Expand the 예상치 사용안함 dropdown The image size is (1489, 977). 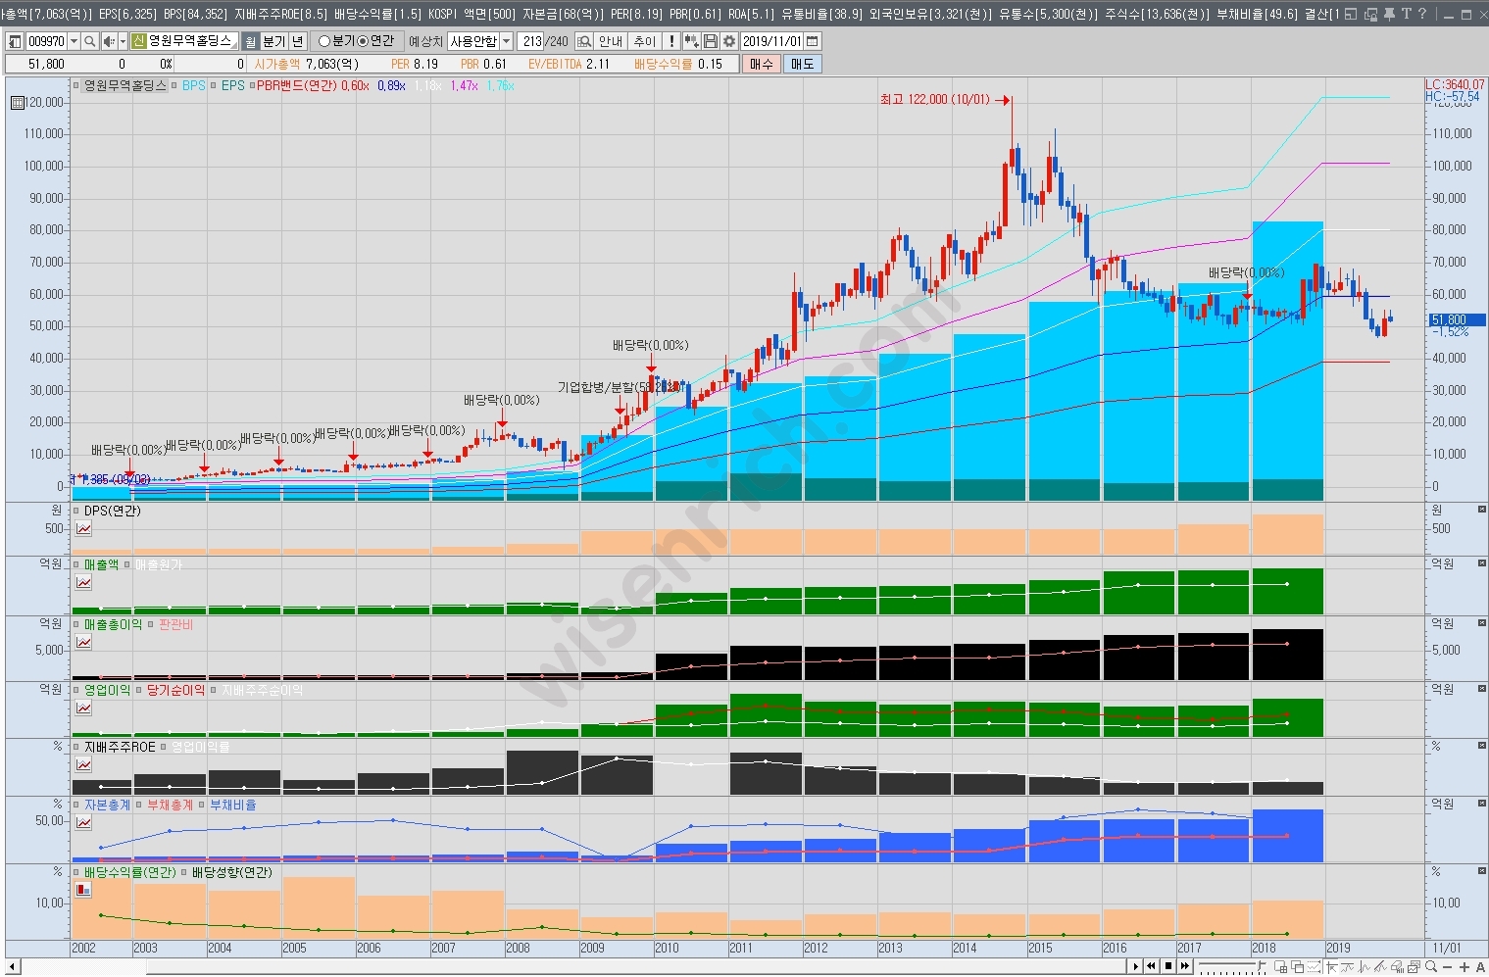pyautogui.click(x=506, y=41)
